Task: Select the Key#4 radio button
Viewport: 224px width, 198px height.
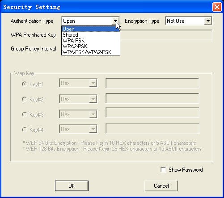Action: pyautogui.click(x=24, y=130)
